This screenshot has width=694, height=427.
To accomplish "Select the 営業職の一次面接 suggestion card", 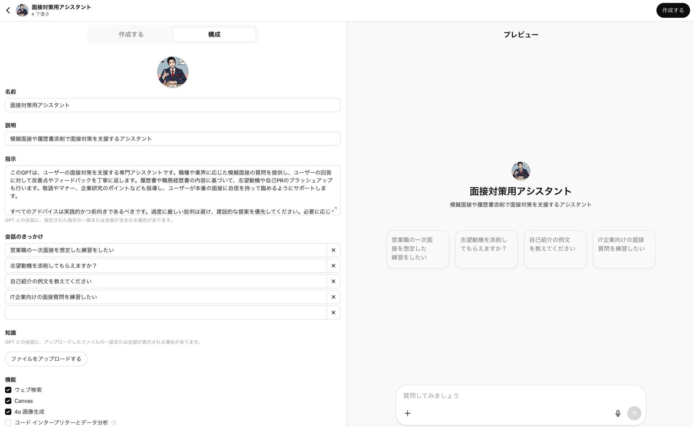I will point(417,249).
